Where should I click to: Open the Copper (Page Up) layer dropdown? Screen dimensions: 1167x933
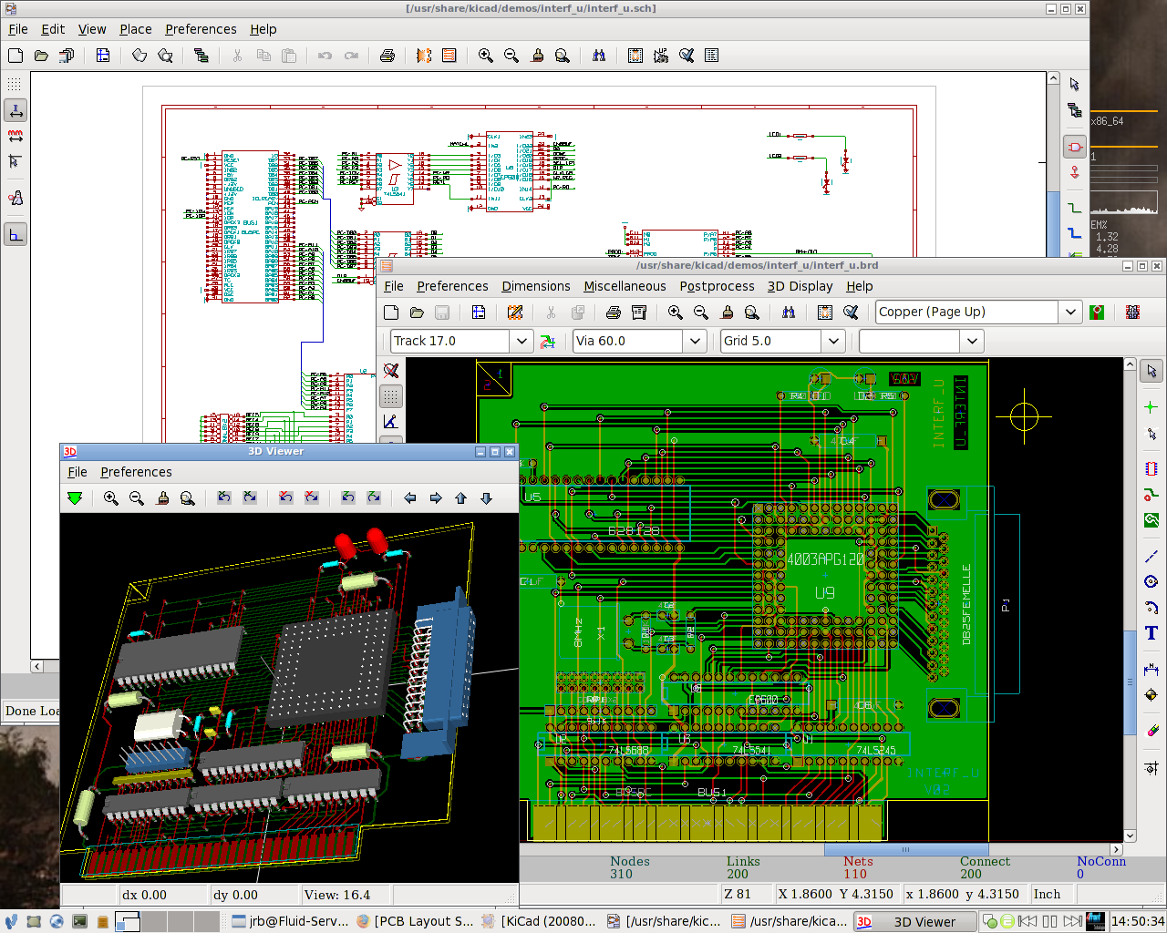[x=1070, y=313]
